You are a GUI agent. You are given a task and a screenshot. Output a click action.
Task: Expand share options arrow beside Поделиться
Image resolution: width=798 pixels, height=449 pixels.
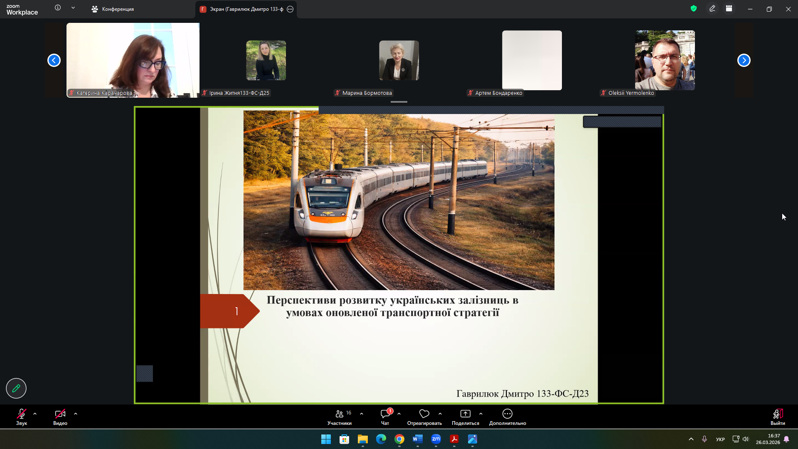(x=481, y=414)
